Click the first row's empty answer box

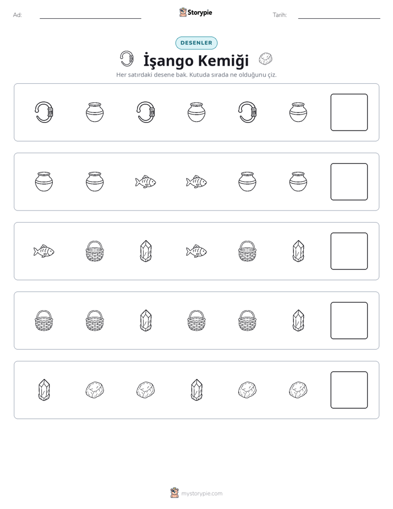349,112
